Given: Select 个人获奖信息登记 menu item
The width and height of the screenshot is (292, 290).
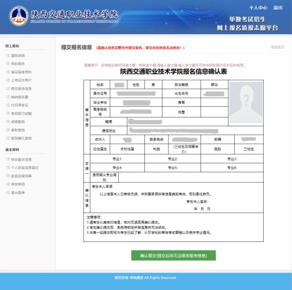Looking at the screenshot, I should click(x=25, y=168).
